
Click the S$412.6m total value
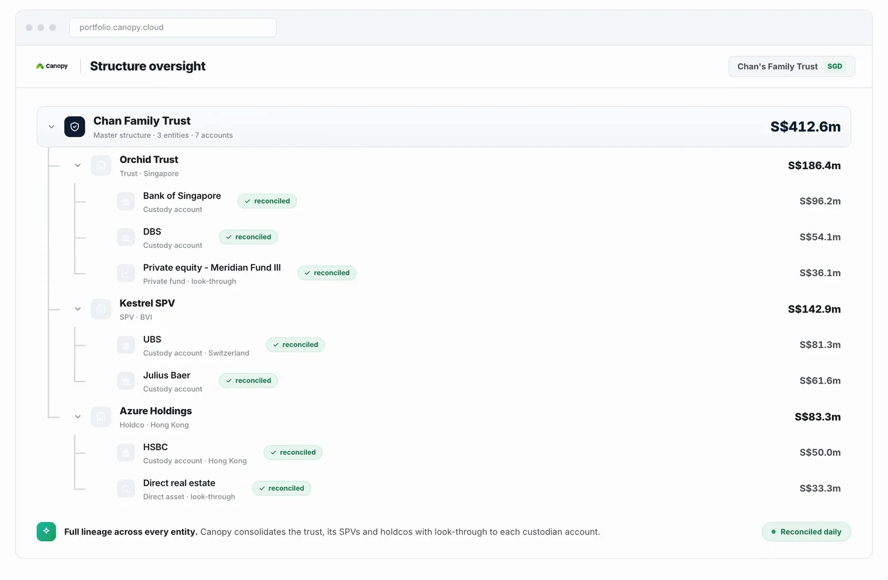[x=805, y=126]
